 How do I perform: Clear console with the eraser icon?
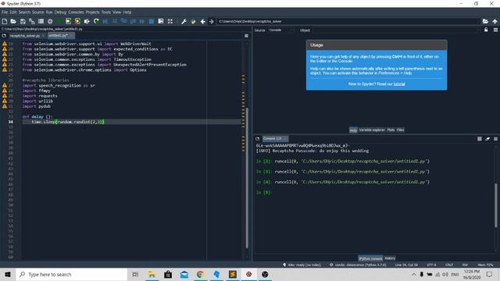point(487,139)
